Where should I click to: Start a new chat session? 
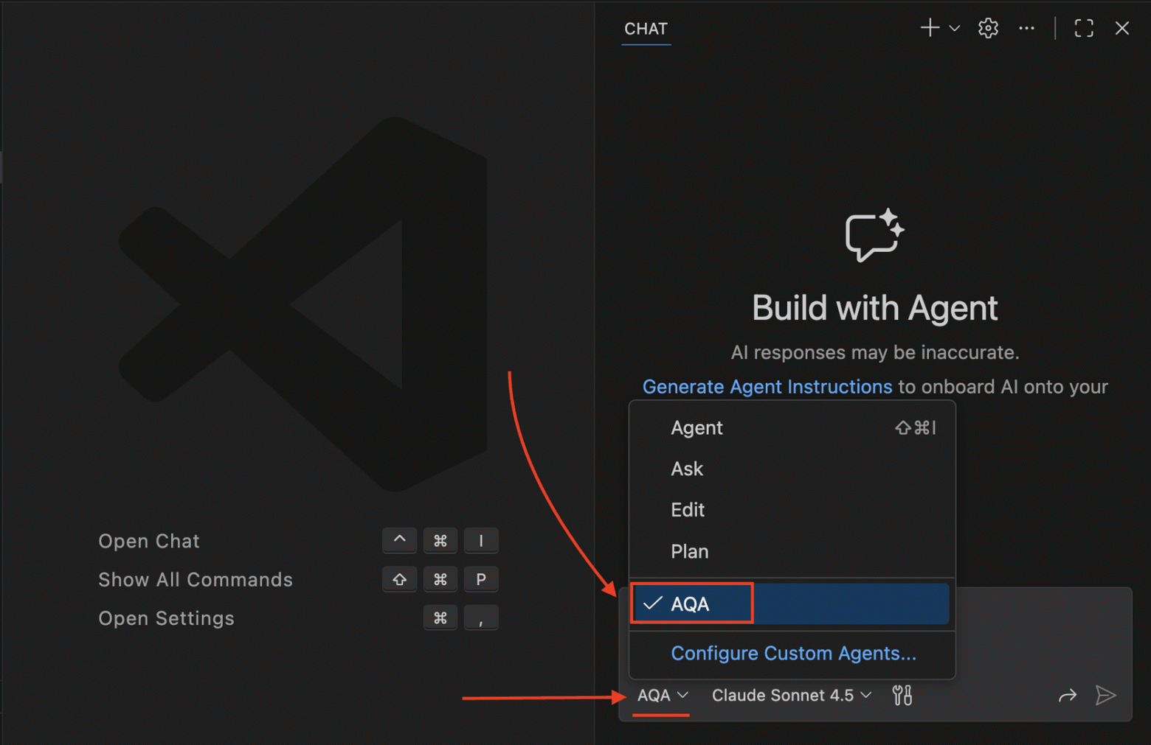[929, 28]
